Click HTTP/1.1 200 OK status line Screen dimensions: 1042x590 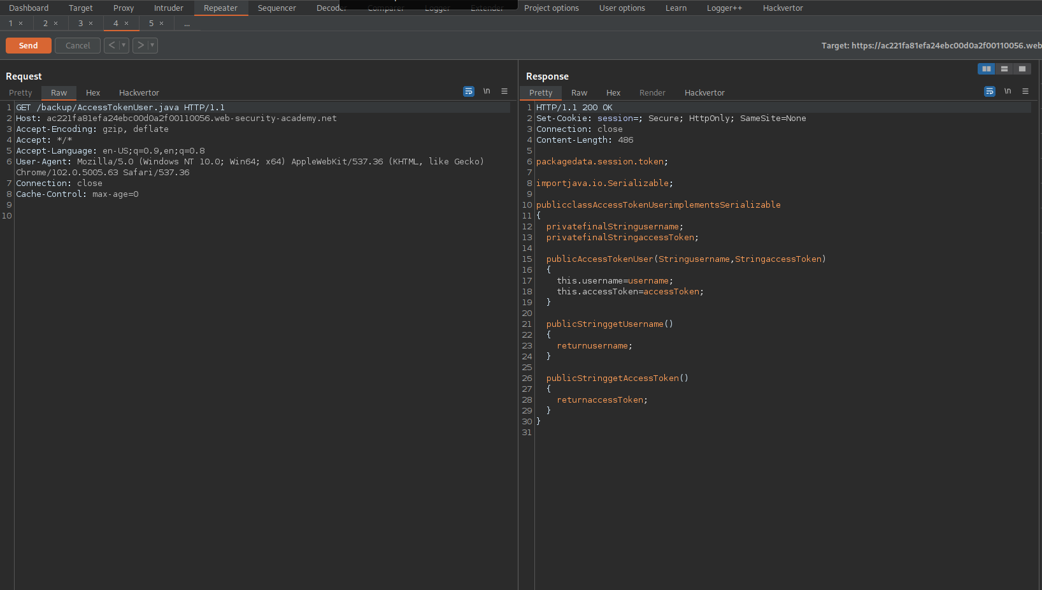[575, 108]
